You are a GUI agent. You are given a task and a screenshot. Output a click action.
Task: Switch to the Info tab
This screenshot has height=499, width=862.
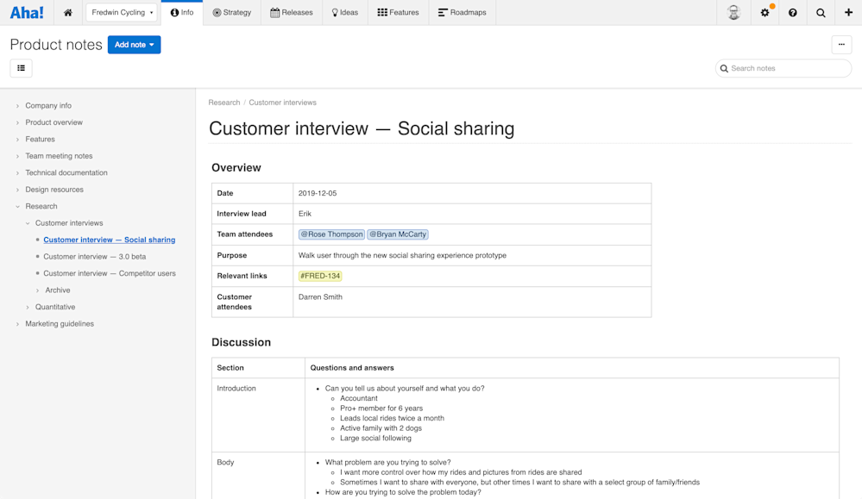coord(181,12)
